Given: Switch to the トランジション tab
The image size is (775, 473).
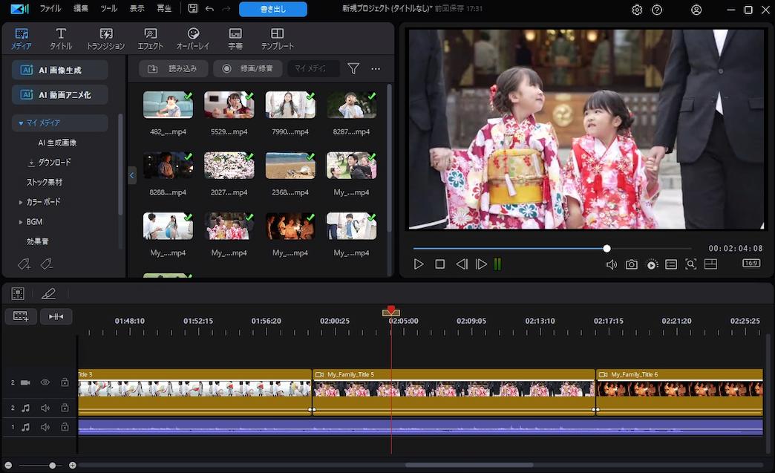Looking at the screenshot, I should tap(105, 36).
